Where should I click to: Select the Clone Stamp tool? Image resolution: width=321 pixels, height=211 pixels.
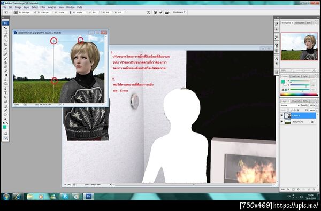click(5, 62)
